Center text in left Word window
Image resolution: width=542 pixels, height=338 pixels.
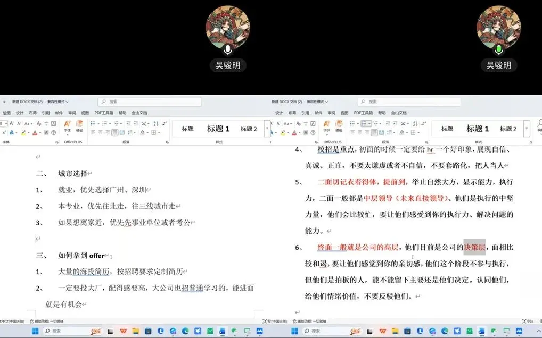[100, 132]
